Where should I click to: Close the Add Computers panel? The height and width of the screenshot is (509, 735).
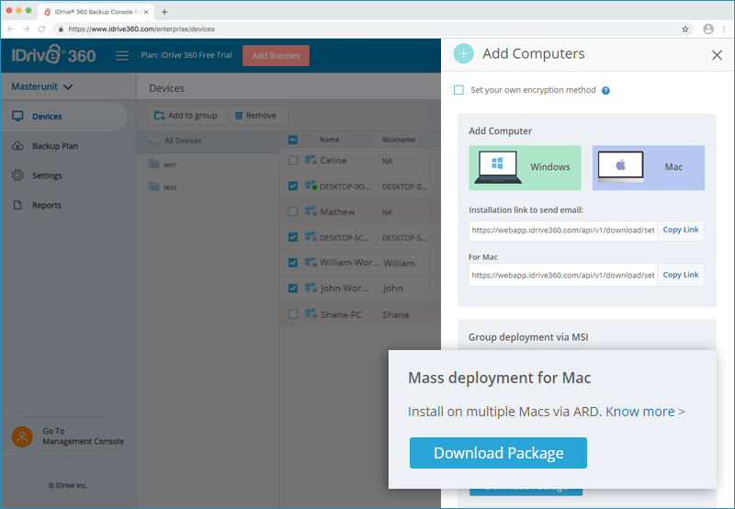717,55
